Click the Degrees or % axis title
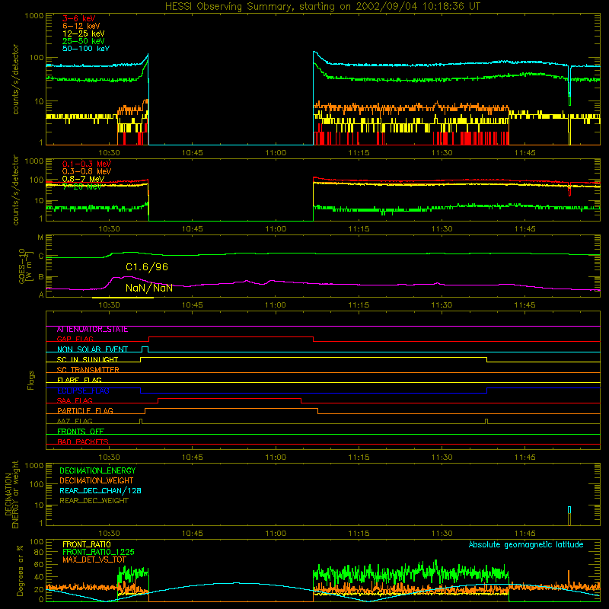 pyautogui.click(x=21, y=570)
